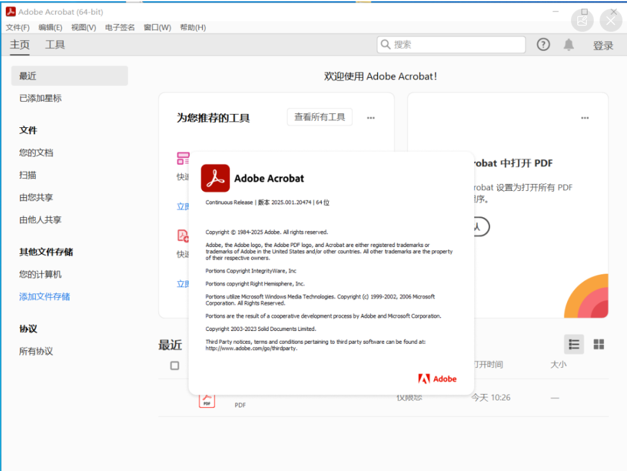
Task: Click the round screenshot edit overlay button
Action: click(582, 20)
